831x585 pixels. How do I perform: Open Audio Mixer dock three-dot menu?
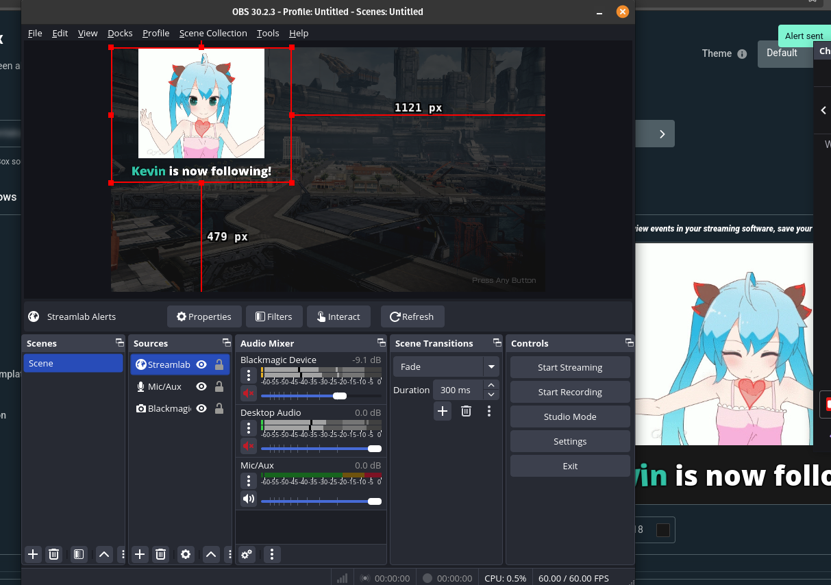tap(272, 554)
